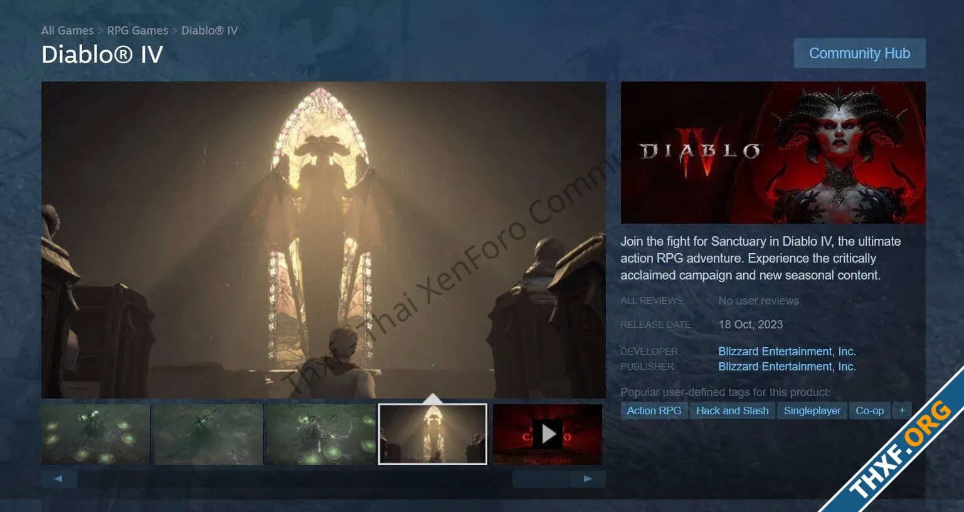The width and height of the screenshot is (964, 512).
Task: Select the second gameplay screenshot thumbnail
Action: click(208, 434)
